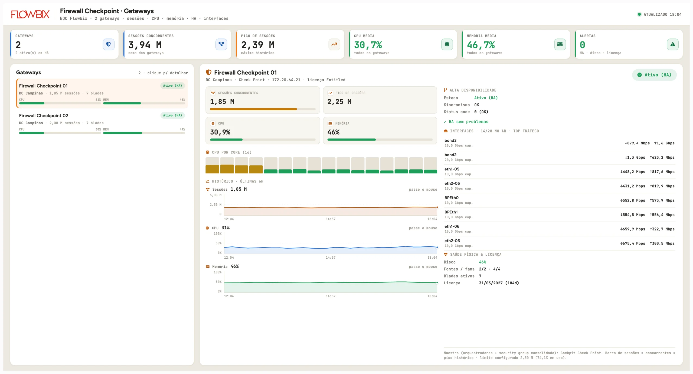The image size is (693, 374).
Task: Click the first CPU core bar
Action: [212, 165]
